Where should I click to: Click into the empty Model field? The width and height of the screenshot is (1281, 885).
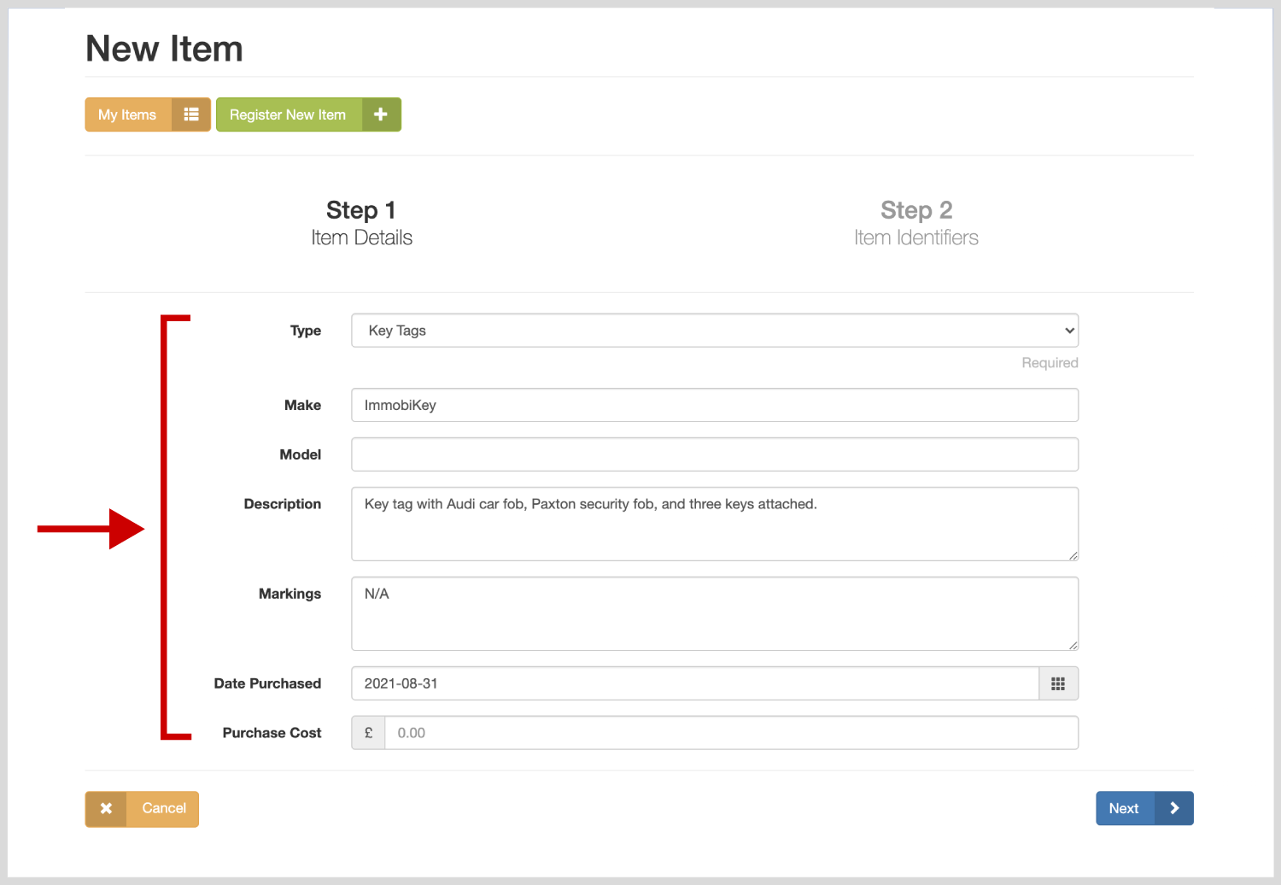714,454
